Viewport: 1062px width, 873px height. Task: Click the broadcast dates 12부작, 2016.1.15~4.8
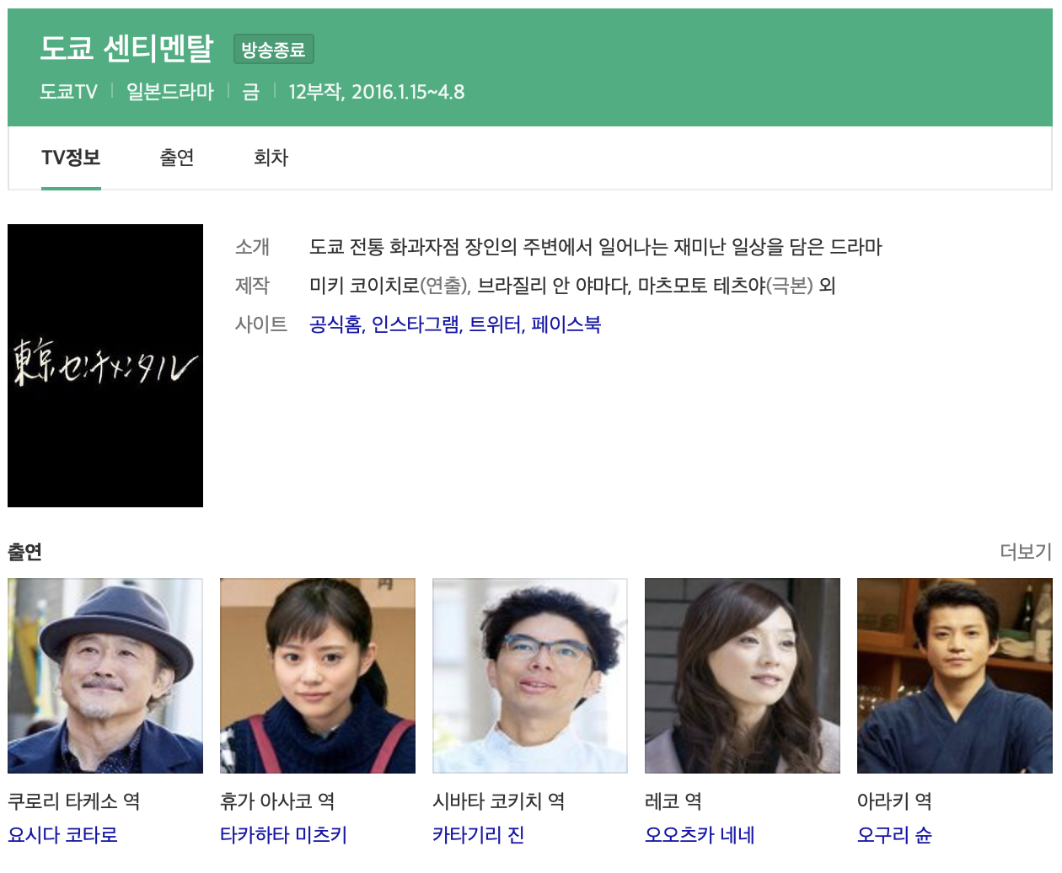[x=377, y=92]
